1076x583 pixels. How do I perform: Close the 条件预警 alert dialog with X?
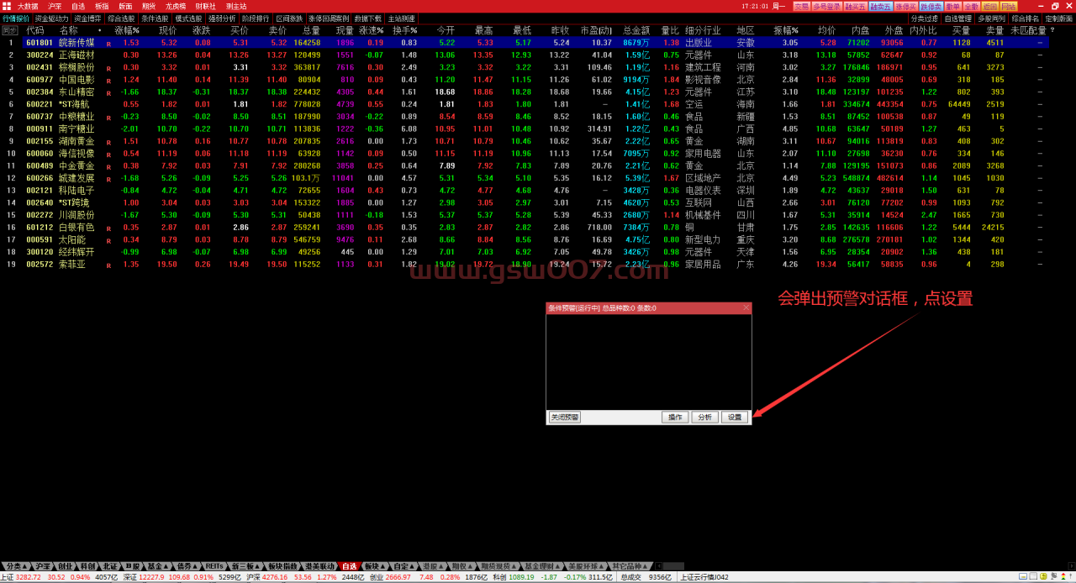point(746,308)
